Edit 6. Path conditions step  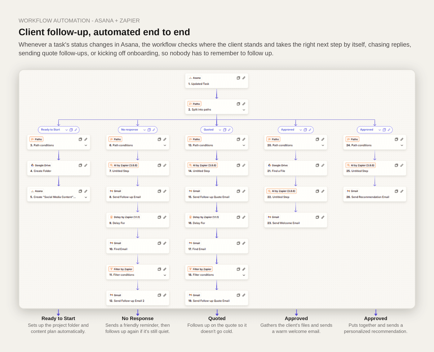[x=165, y=139]
